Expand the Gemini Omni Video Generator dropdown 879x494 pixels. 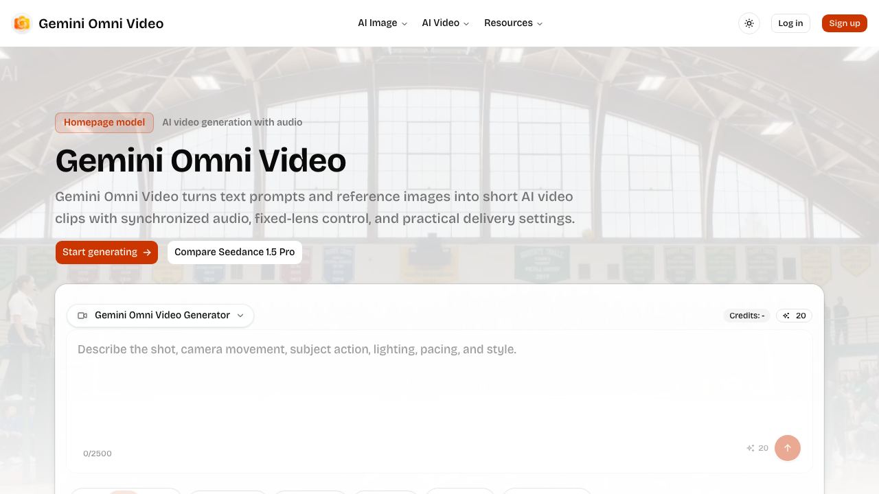click(x=161, y=316)
